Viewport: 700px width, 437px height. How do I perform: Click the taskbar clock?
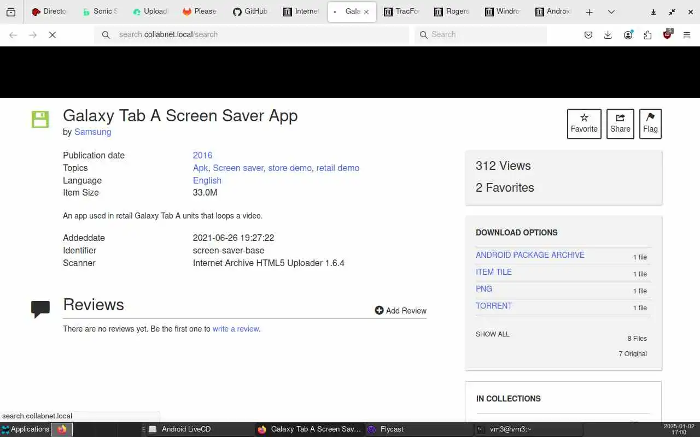(x=678, y=429)
